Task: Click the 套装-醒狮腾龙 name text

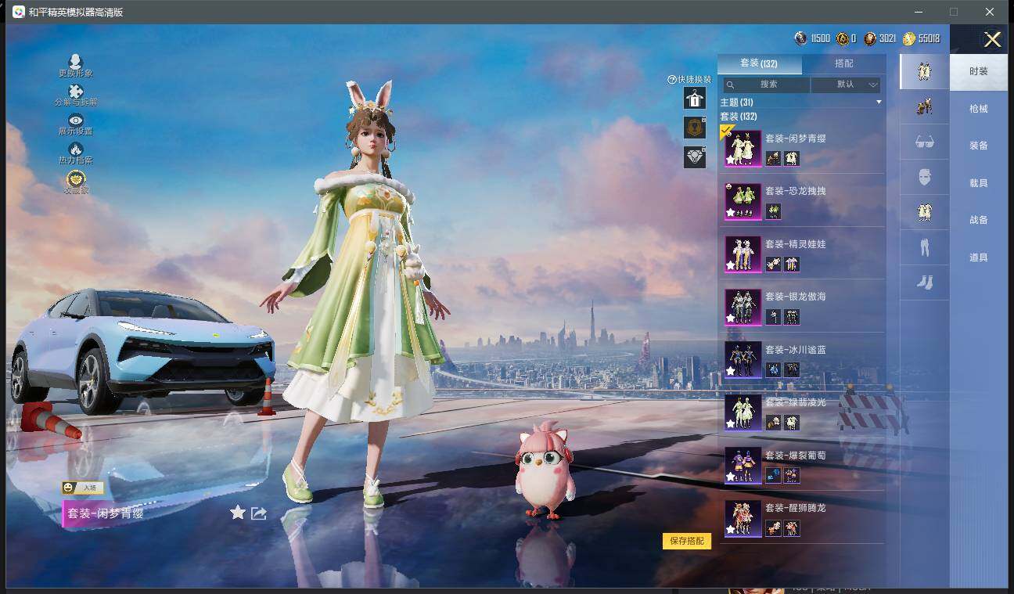Action: pyautogui.click(x=795, y=508)
